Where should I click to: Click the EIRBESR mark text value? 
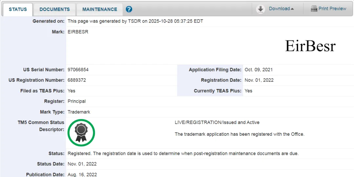[x=78, y=32]
